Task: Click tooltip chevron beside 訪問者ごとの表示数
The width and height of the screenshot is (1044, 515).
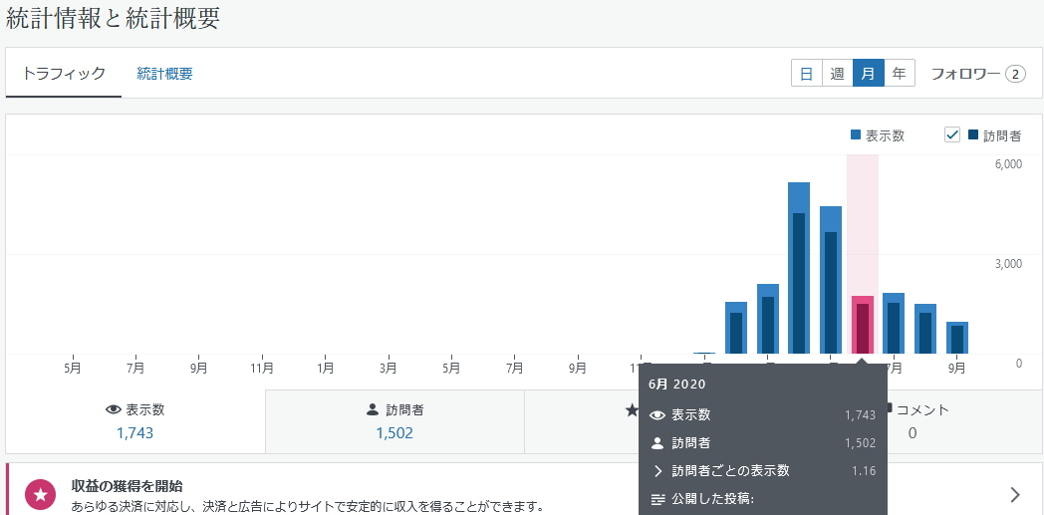Action: click(x=657, y=471)
